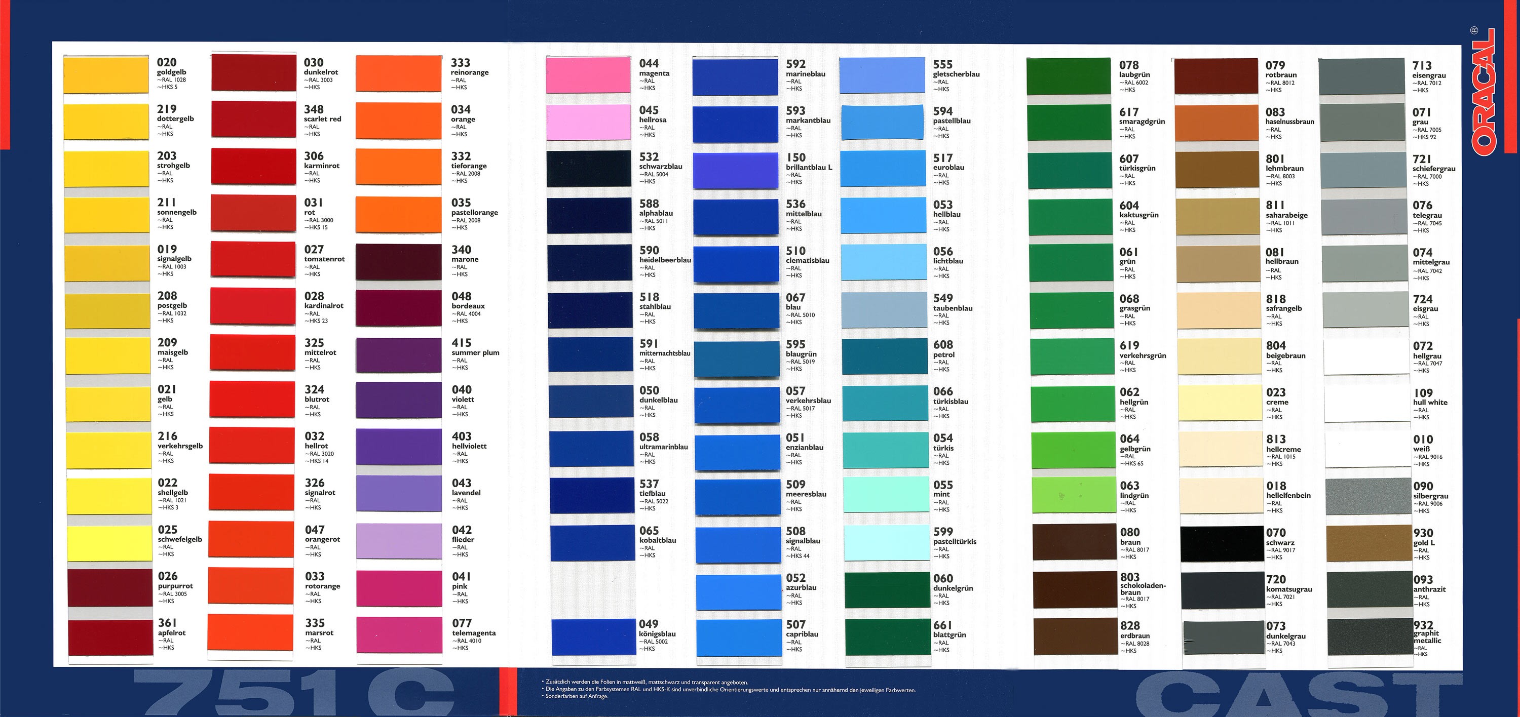Select the 507 capriblau swatch
1520x717 pixels.
[x=739, y=639]
